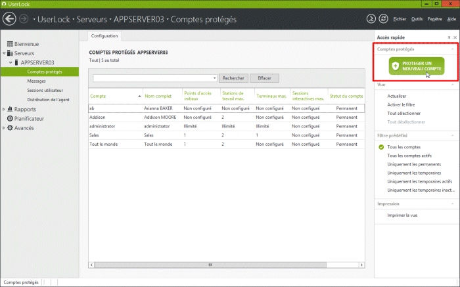Image resolution: width=460 pixels, height=287 pixels.
Task: Select Uniquement les temporaires actifs filter
Action: (x=420, y=181)
